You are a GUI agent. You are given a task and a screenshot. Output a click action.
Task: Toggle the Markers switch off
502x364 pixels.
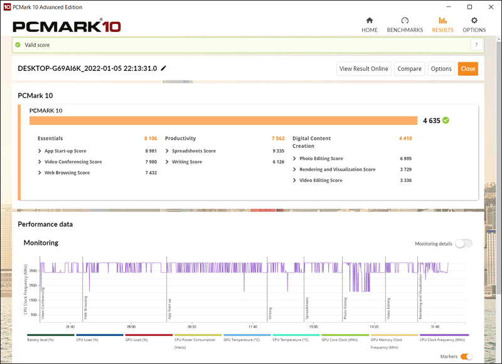coord(466,356)
